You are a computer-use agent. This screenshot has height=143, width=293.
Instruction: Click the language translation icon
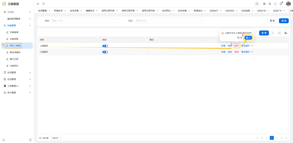click(x=270, y=4)
